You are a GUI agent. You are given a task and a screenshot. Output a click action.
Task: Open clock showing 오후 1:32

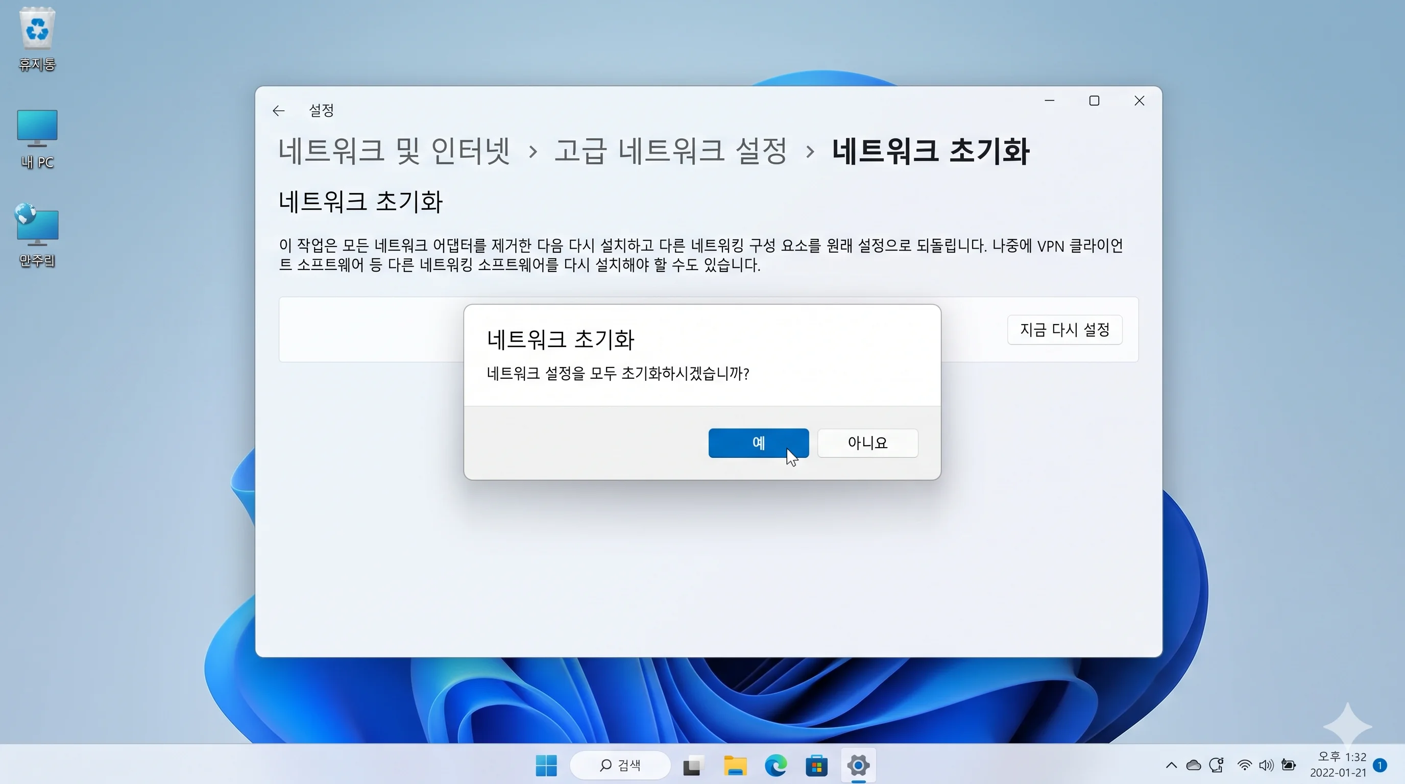[1339, 765]
